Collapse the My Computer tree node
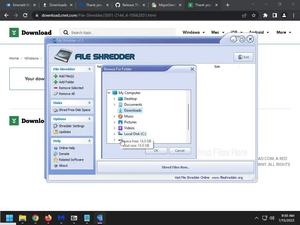The width and height of the screenshot is (300, 225). tap(109, 93)
